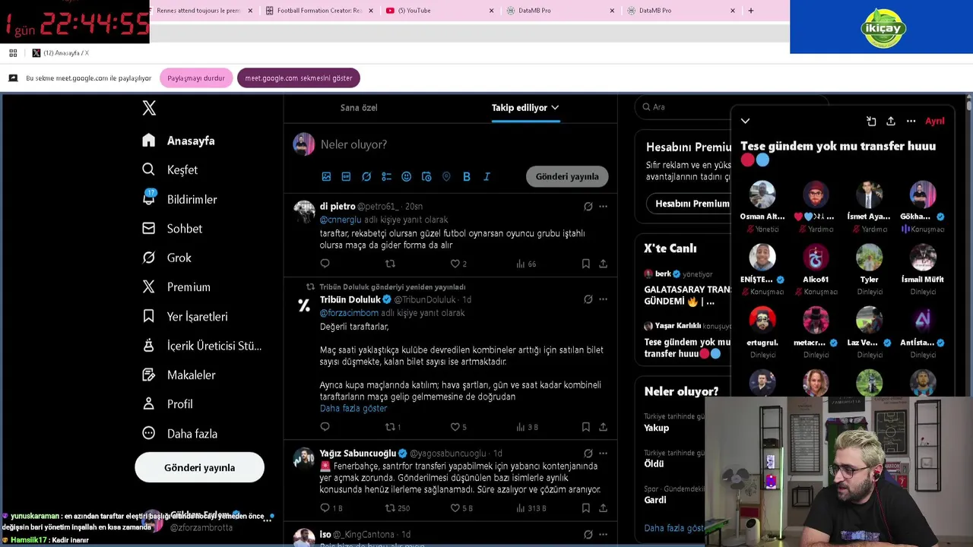Open Profil page
Viewport: 973px width, 547px height.
click(x=167, y=404)
